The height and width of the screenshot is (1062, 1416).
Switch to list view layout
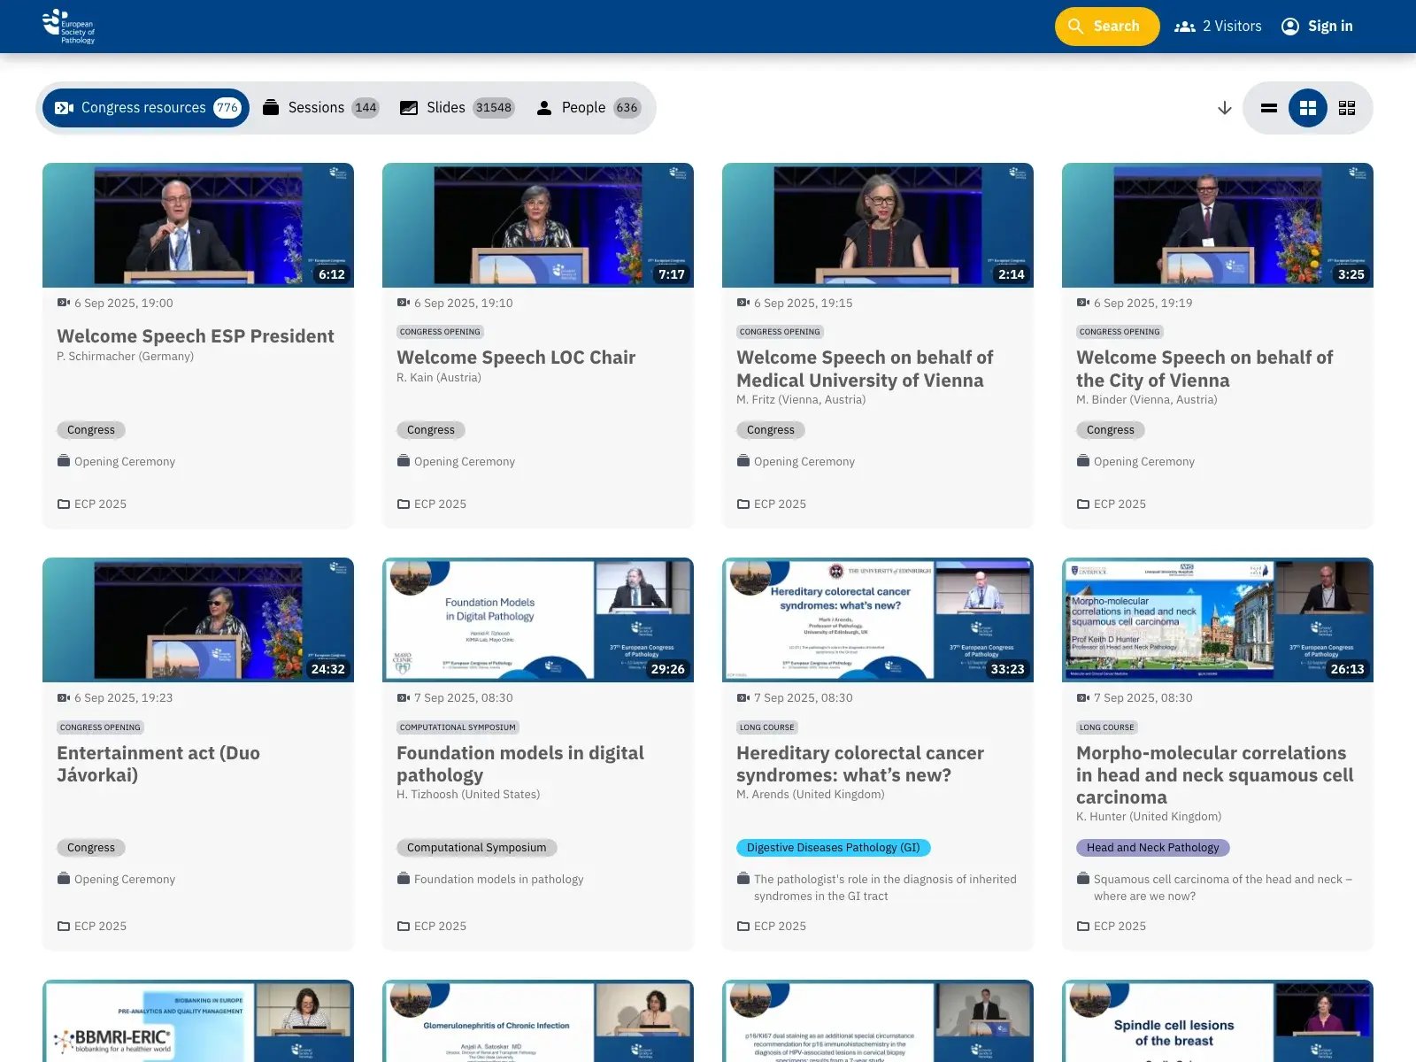point(1269,108)
